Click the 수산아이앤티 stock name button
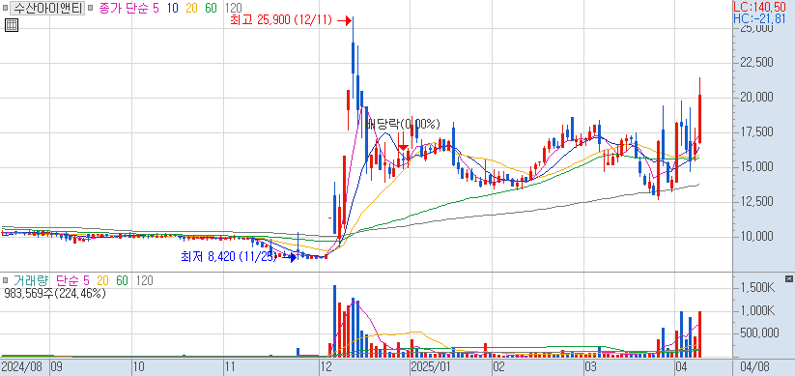The height and width of the screenshot is (376, 795). pyautogui.click(x=47, y=8)
